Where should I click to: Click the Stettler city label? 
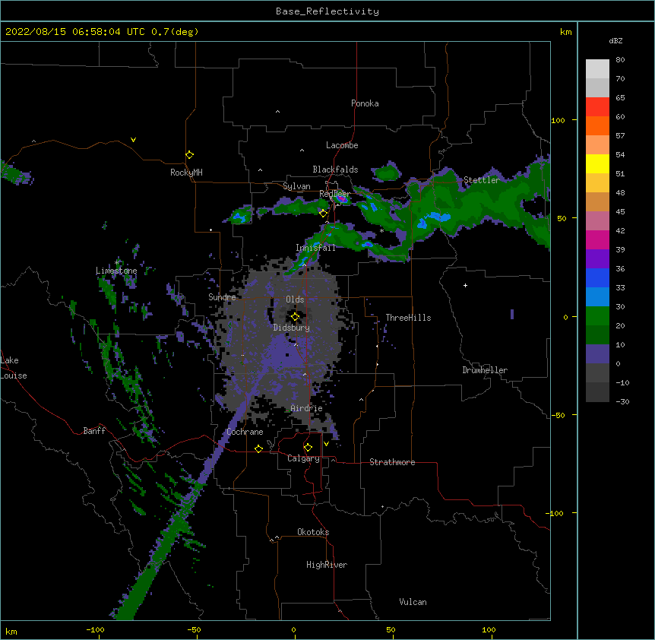[x=482, y=180]
